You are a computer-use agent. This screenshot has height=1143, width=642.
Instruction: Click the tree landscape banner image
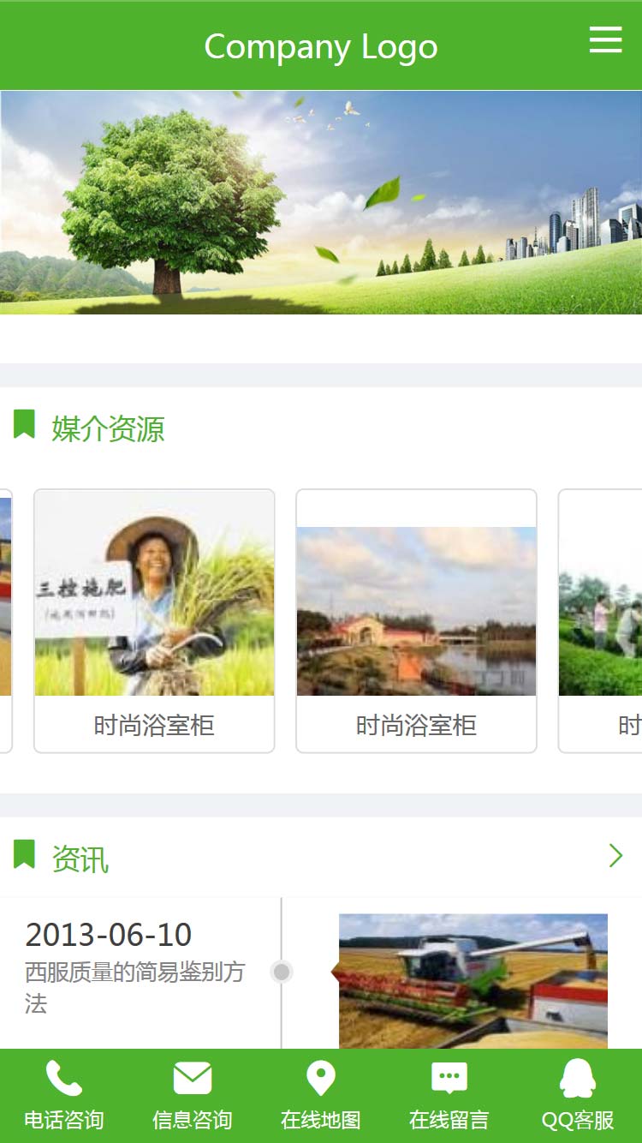[x=321, y=202]
